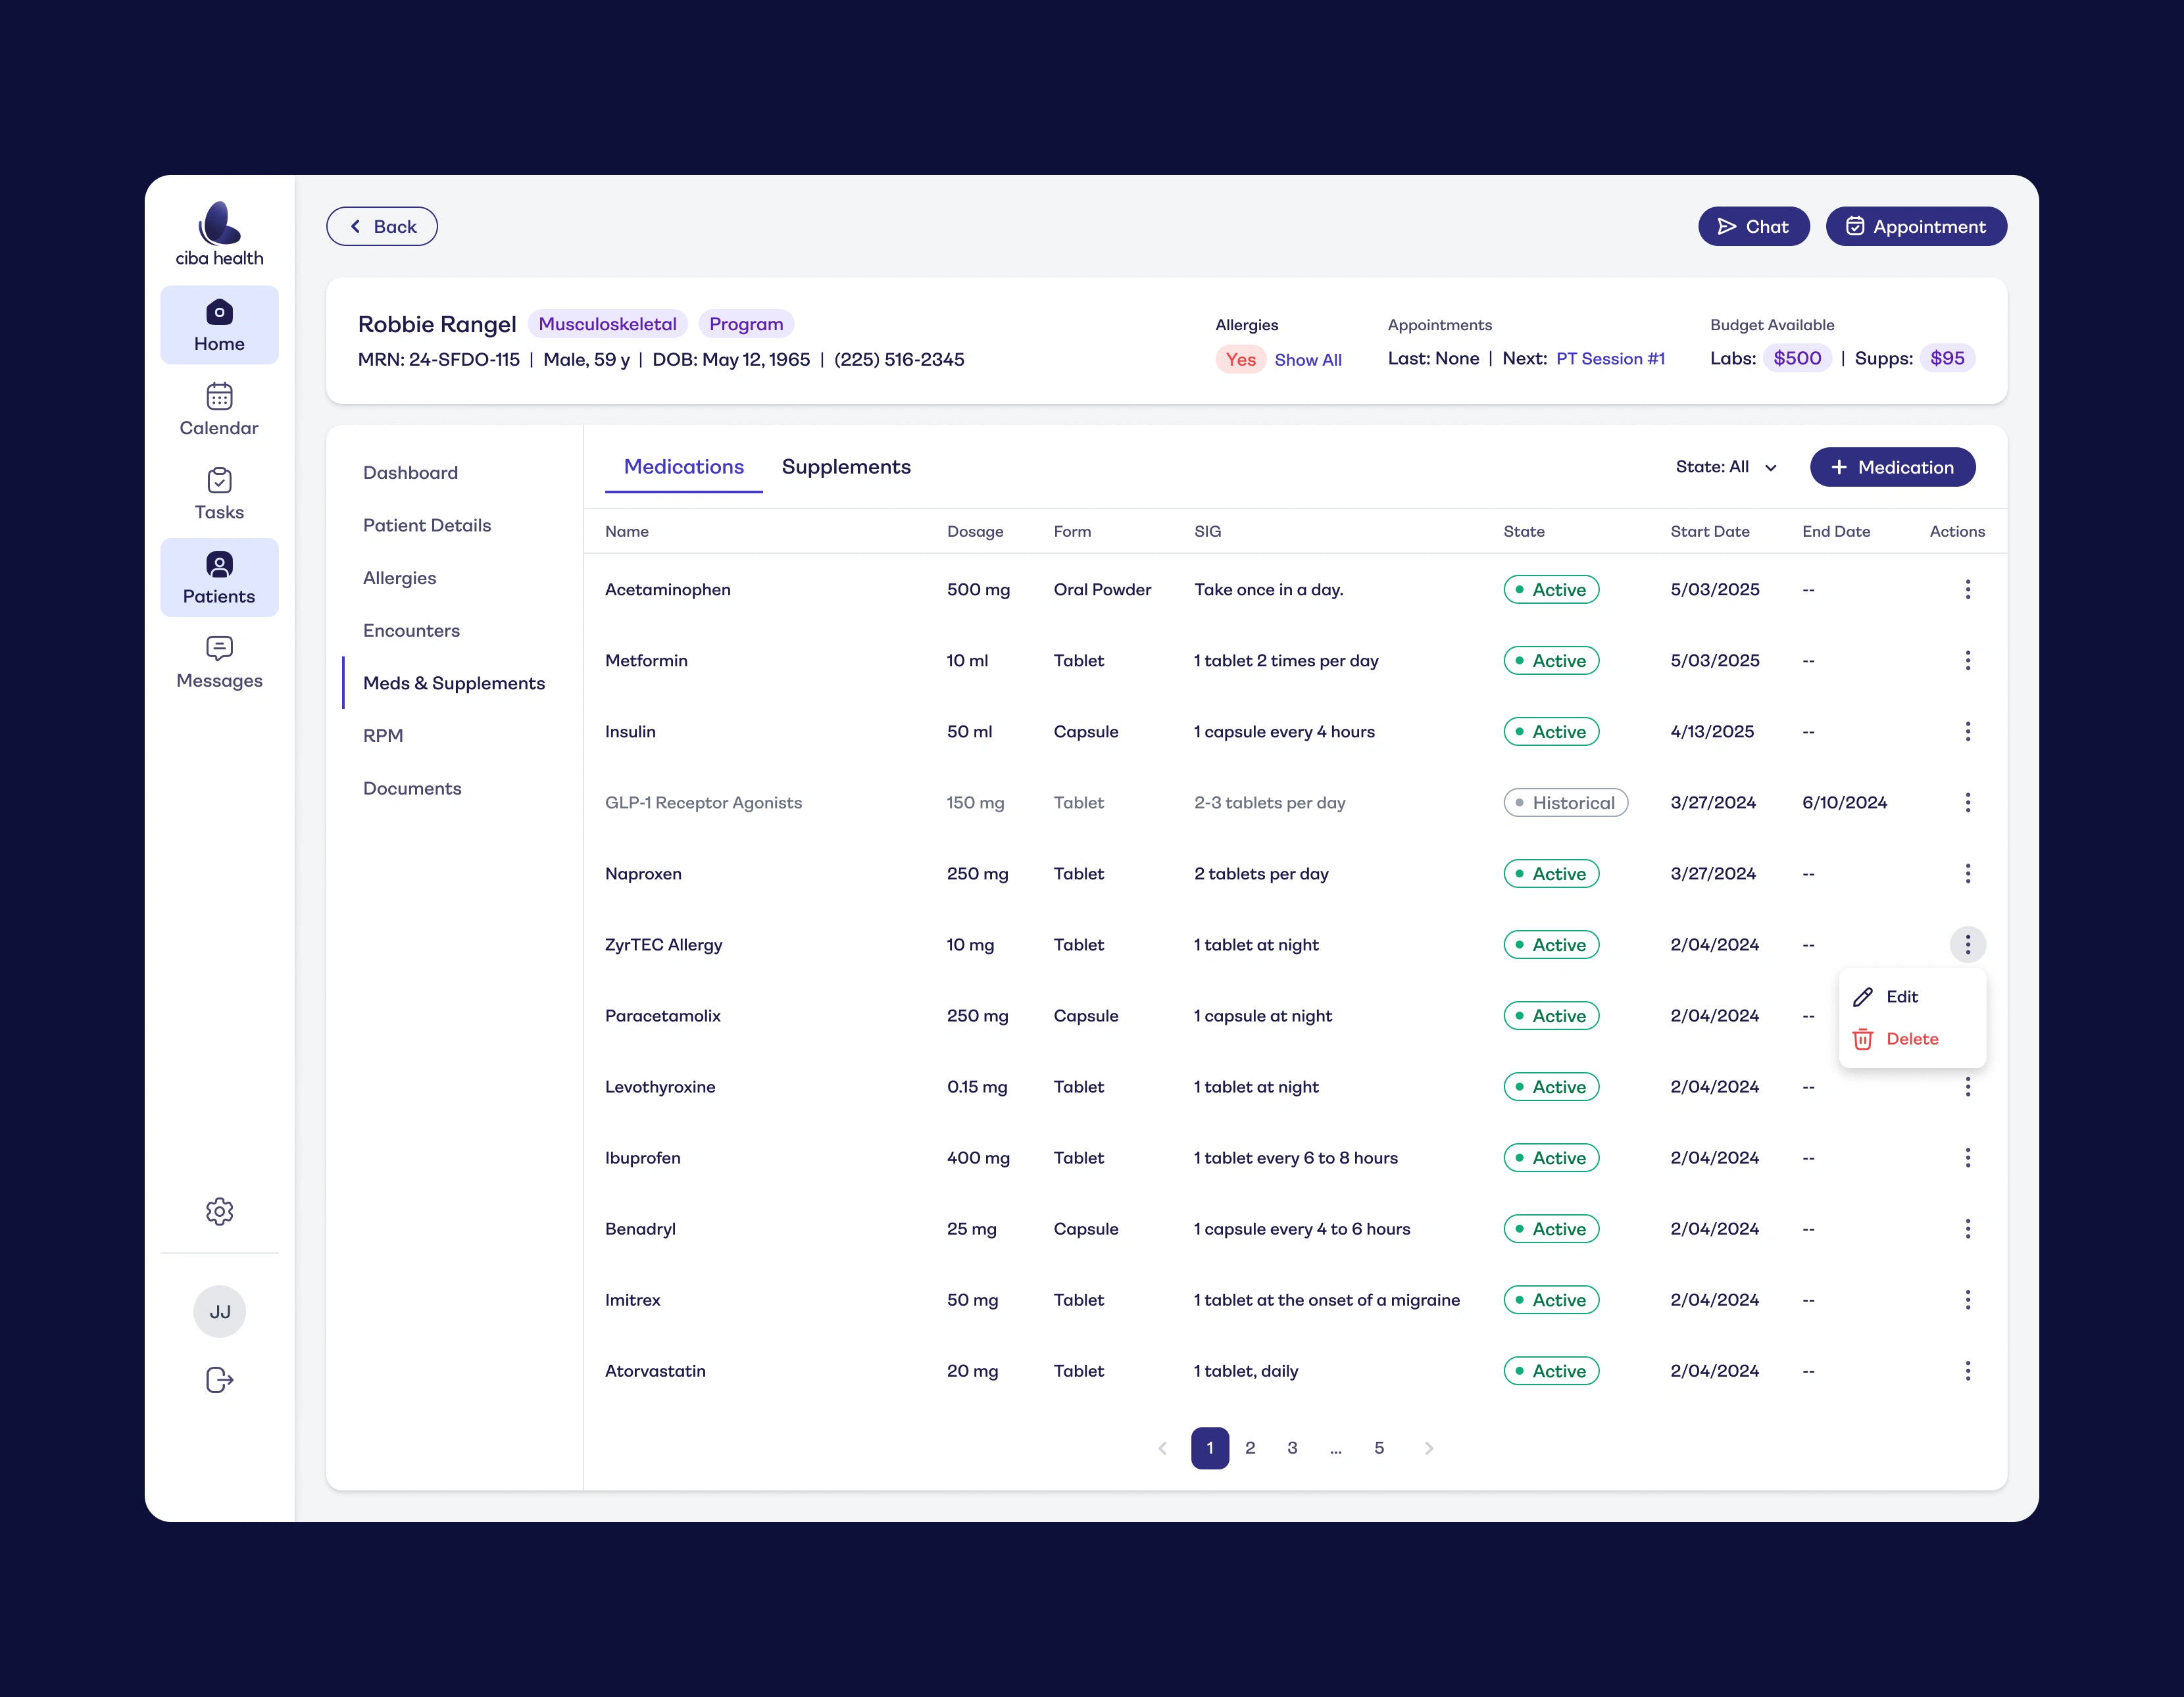
Task: Open Messages from sidebar
Action: click(219, 662)
